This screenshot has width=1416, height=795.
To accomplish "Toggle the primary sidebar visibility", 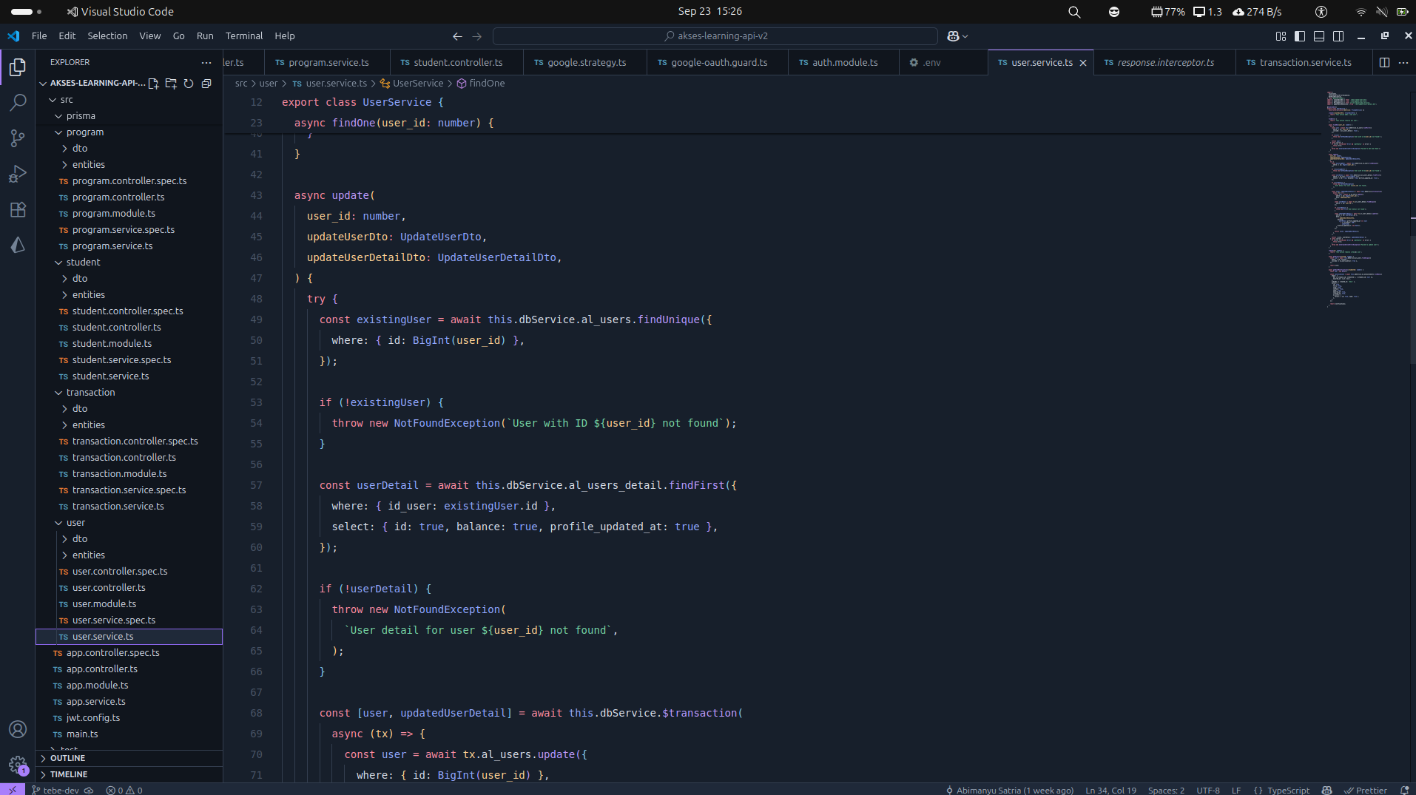I will [1300, 36].
